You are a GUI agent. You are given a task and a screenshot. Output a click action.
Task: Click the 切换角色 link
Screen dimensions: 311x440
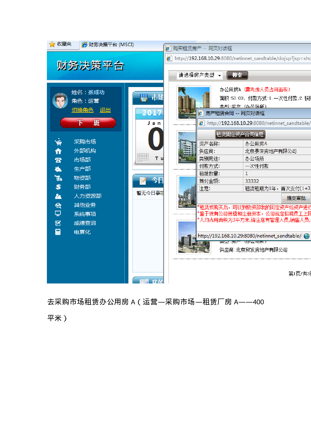click(83, 110)
